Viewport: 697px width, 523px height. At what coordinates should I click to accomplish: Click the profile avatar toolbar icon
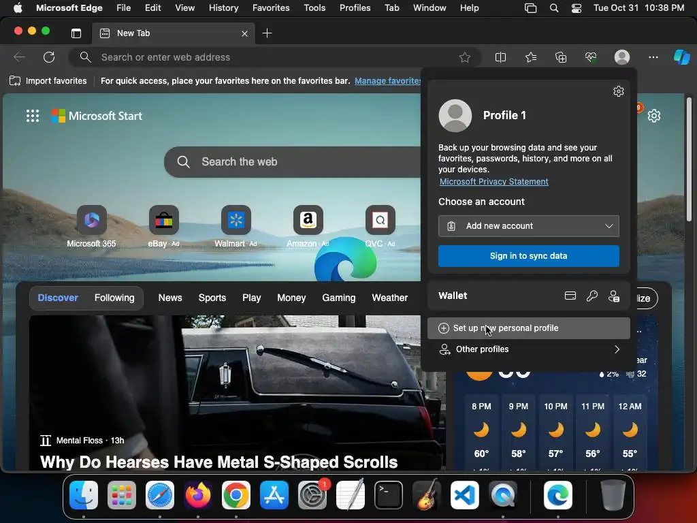(622, 57)
